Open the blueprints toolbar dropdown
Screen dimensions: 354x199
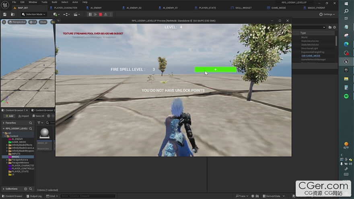tap(67, 14)
